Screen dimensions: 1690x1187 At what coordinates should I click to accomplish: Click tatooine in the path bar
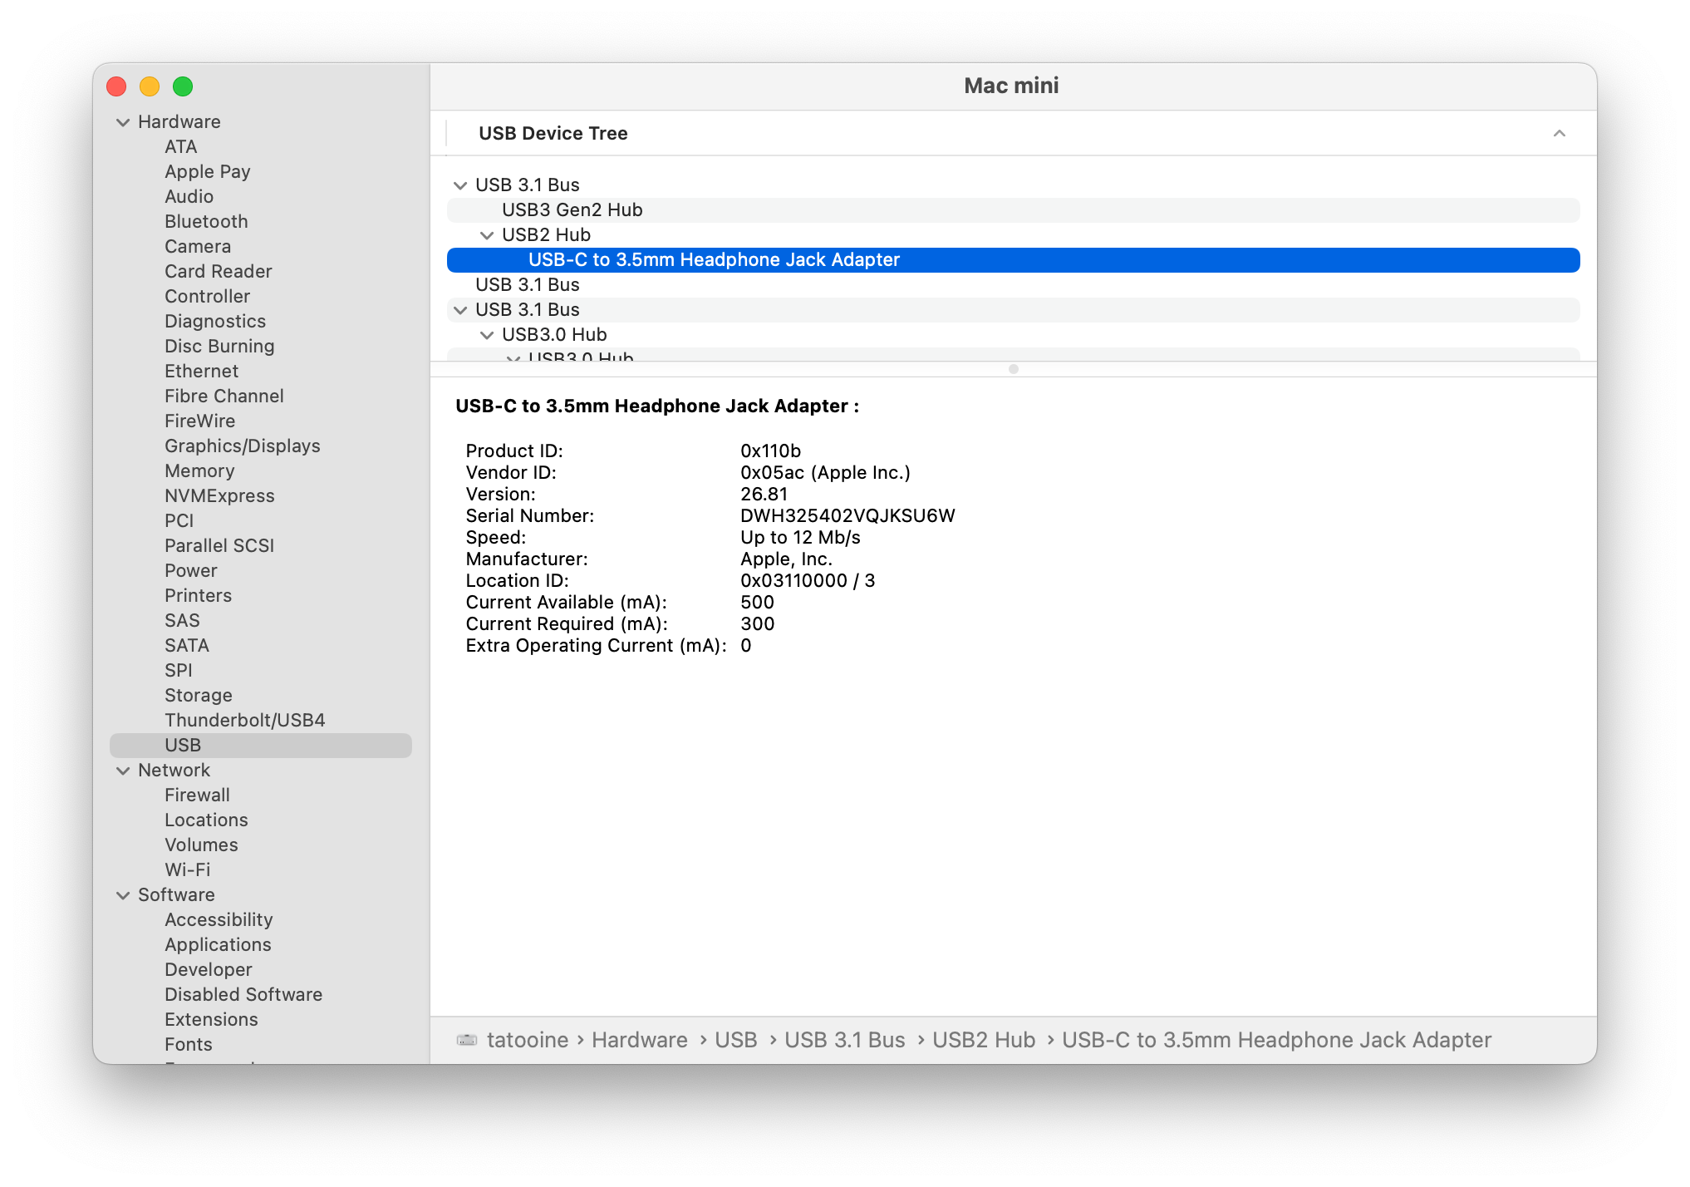(527, 1040)
